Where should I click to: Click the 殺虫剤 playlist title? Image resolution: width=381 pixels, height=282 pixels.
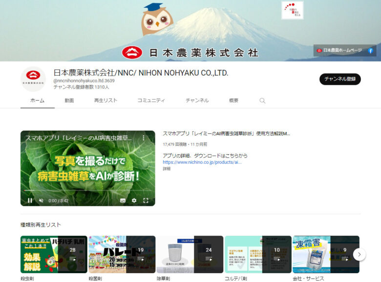coord(27,279)
